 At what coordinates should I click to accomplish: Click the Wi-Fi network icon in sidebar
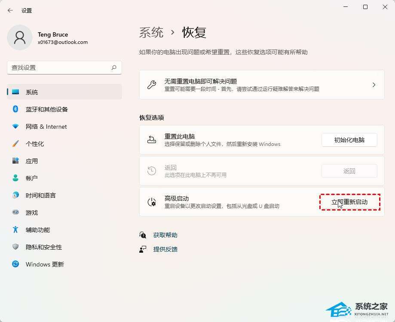tap(15, 126)
